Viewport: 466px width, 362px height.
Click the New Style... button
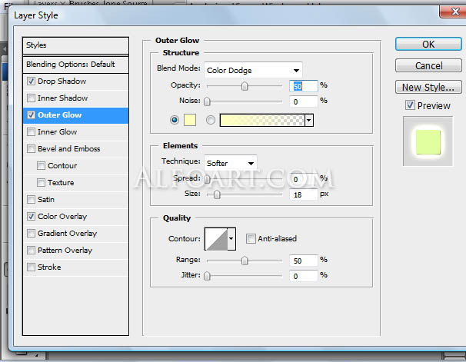tap(428, 88)
